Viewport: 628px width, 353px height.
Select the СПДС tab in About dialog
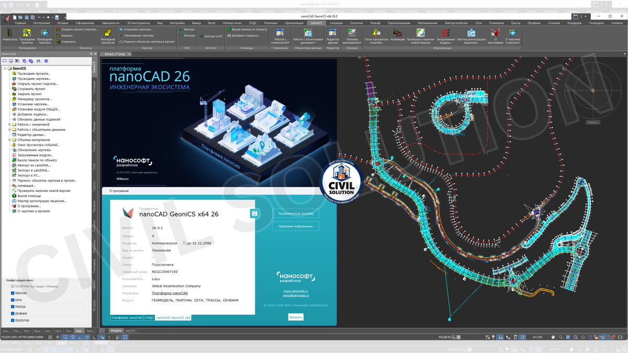coord(149,317)
